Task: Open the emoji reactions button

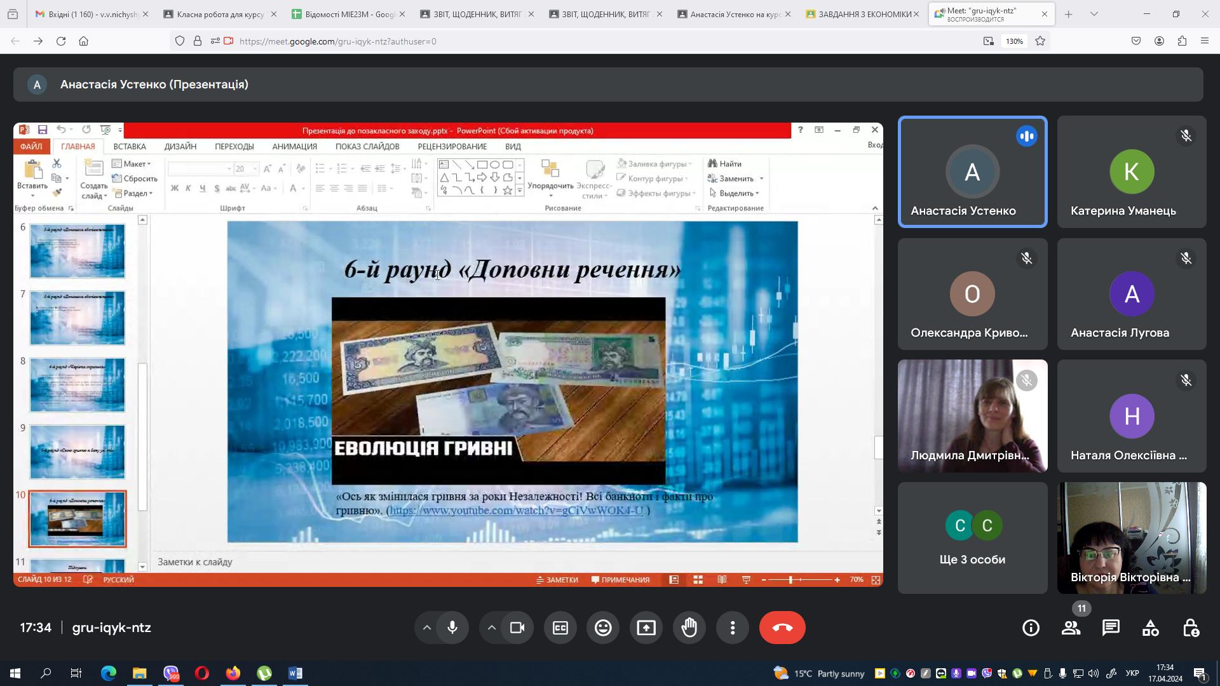Action: click(603, 628)
